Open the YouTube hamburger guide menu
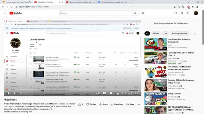Image resolution: width=204 pixels, height=114 pixels. point(5,13)
